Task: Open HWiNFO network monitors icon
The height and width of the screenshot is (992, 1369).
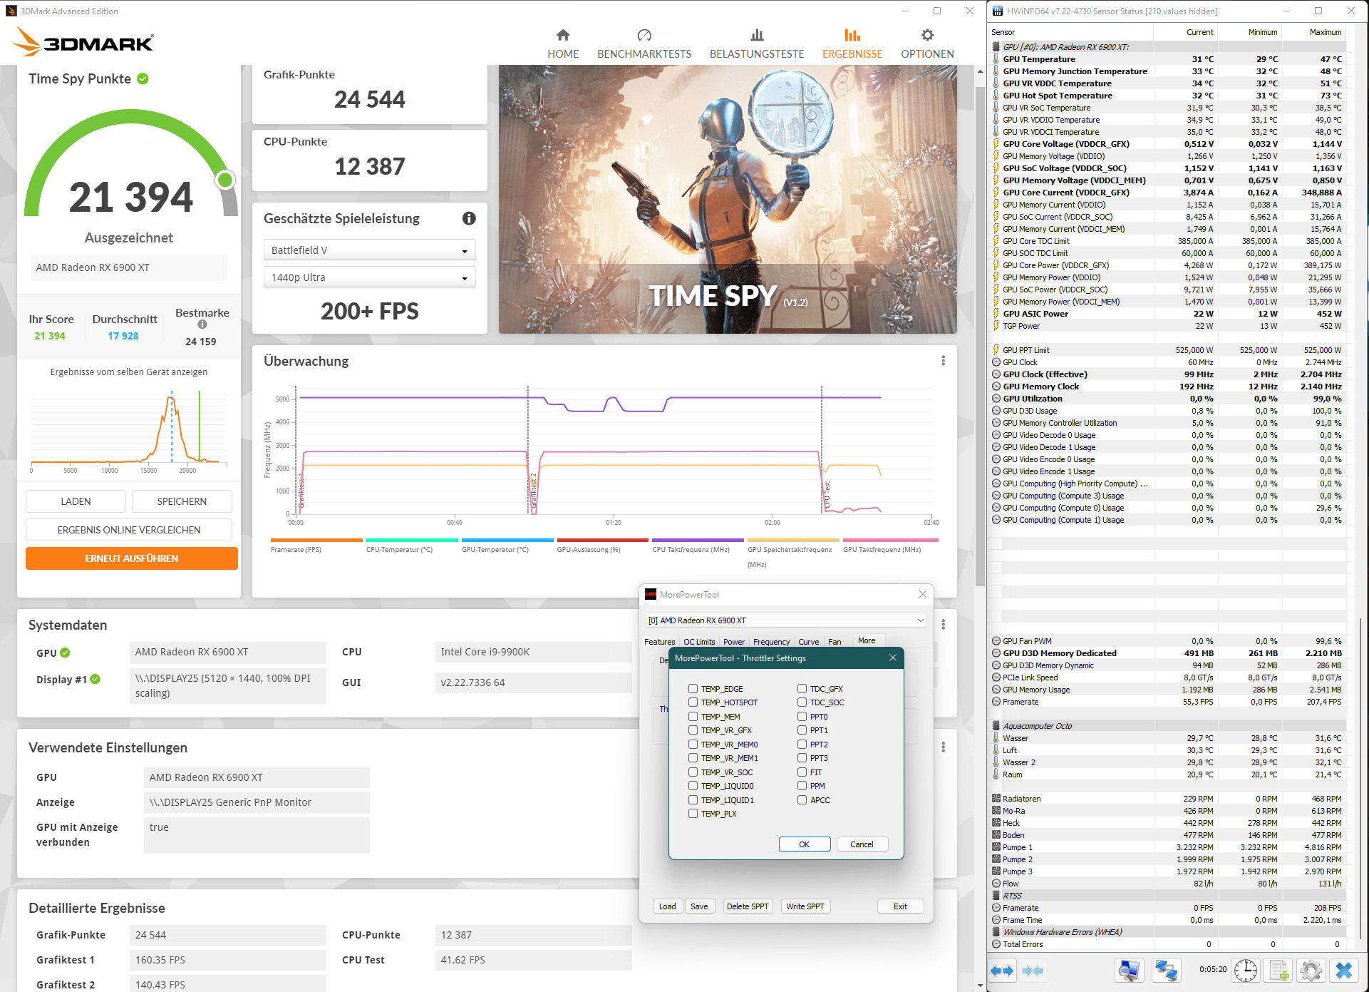Action: click(x=1166, y=971)
